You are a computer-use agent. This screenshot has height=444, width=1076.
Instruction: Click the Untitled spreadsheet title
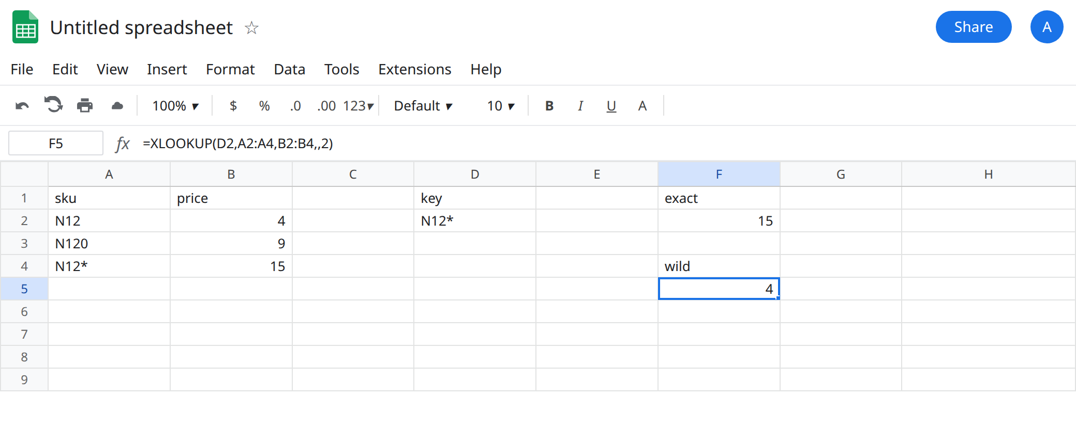pos(141,27)
